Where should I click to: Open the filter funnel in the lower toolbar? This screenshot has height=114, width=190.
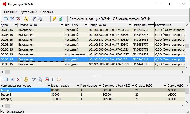pos(34,80)
